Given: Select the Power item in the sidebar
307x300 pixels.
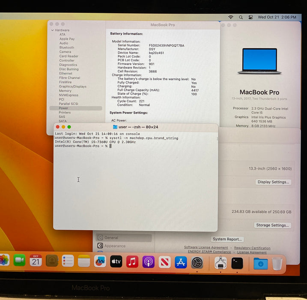Looking at the screenshot, I should pyautogui.click(x=76, y=108).
